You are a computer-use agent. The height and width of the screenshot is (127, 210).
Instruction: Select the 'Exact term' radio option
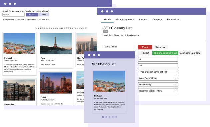coord(26,20)
